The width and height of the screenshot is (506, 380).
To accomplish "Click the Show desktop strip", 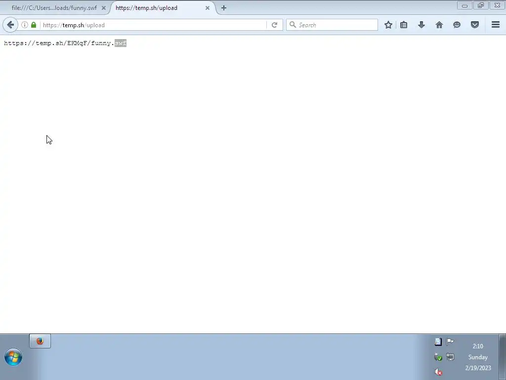I will (503, 357).
